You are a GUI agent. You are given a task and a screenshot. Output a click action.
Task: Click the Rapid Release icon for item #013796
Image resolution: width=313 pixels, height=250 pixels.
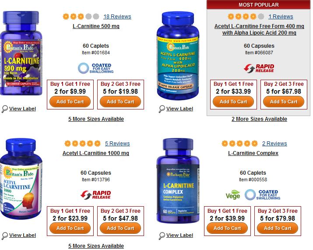[95, 195]
